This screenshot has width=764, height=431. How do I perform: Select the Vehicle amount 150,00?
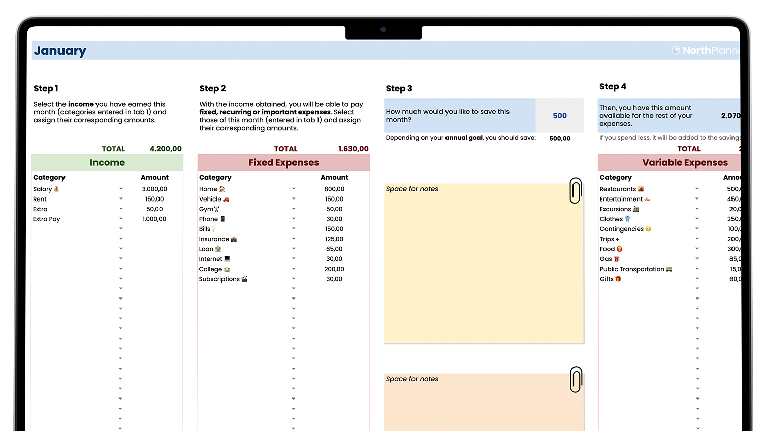334,199
